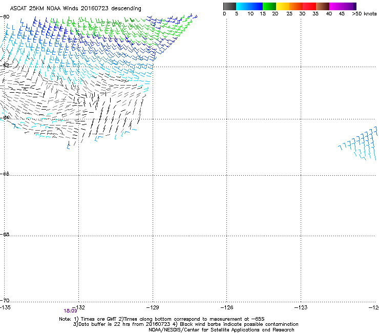Click the isolated blue wind barb cluster near -121
Screen dimensions: 379x333
(358, 143)
